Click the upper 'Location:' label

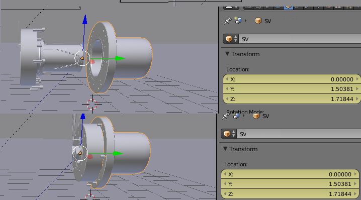click(x=238, y=69)
